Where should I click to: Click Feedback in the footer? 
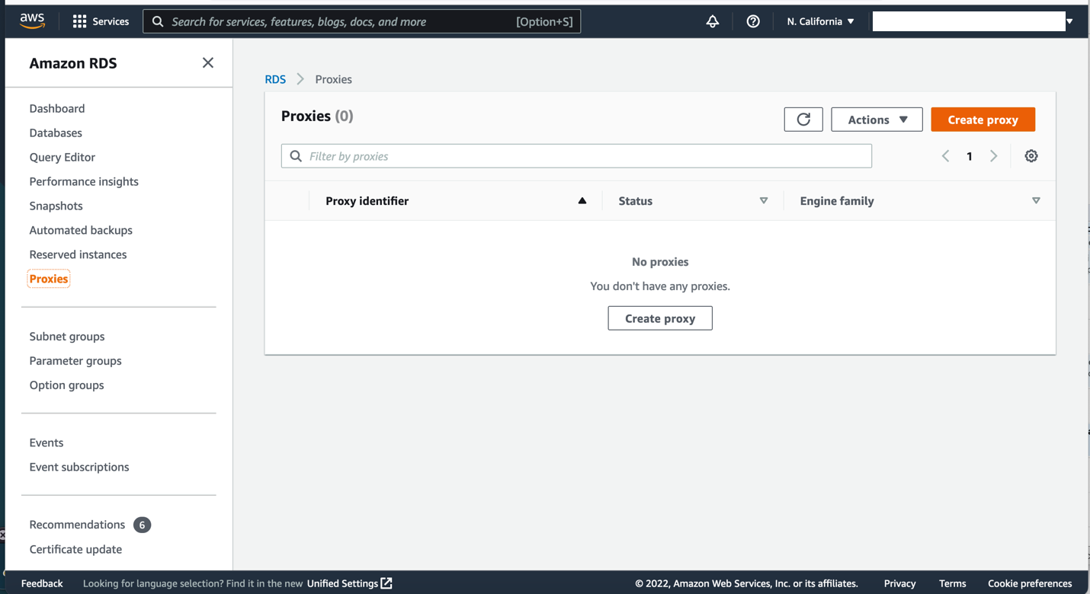[42, 583]
